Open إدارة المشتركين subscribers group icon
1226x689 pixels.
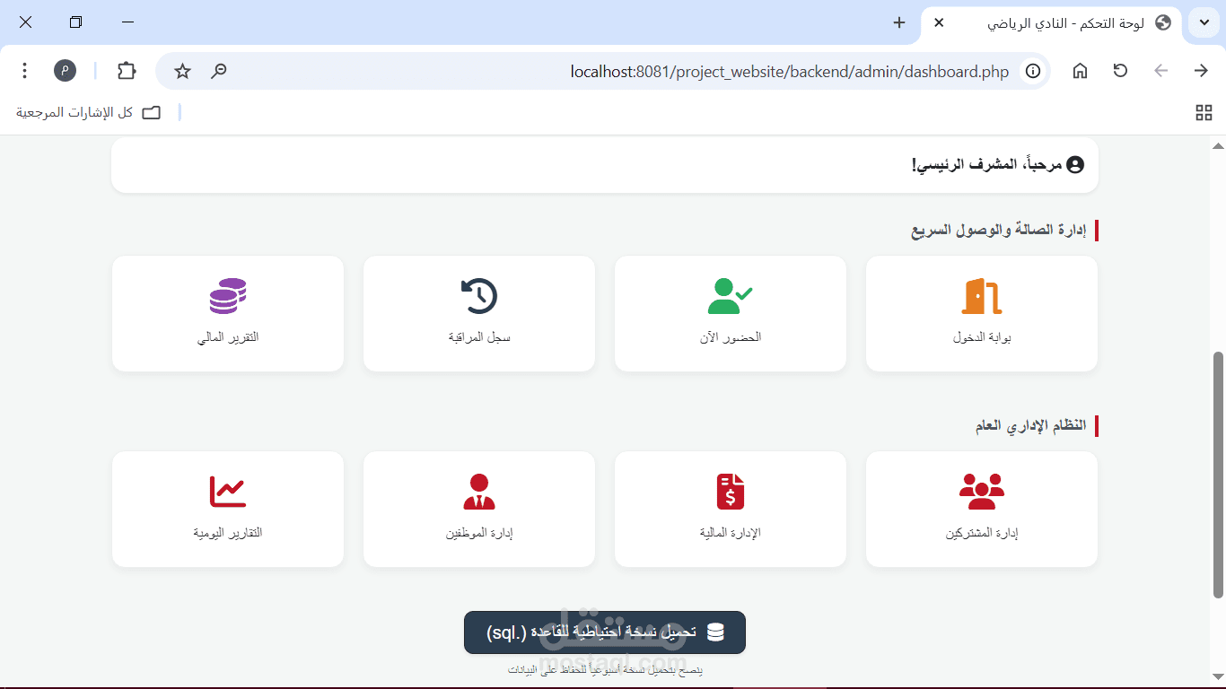(x=981, y=489)
